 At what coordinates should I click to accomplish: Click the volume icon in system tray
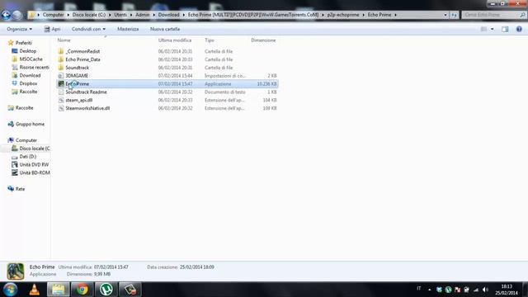485,290
